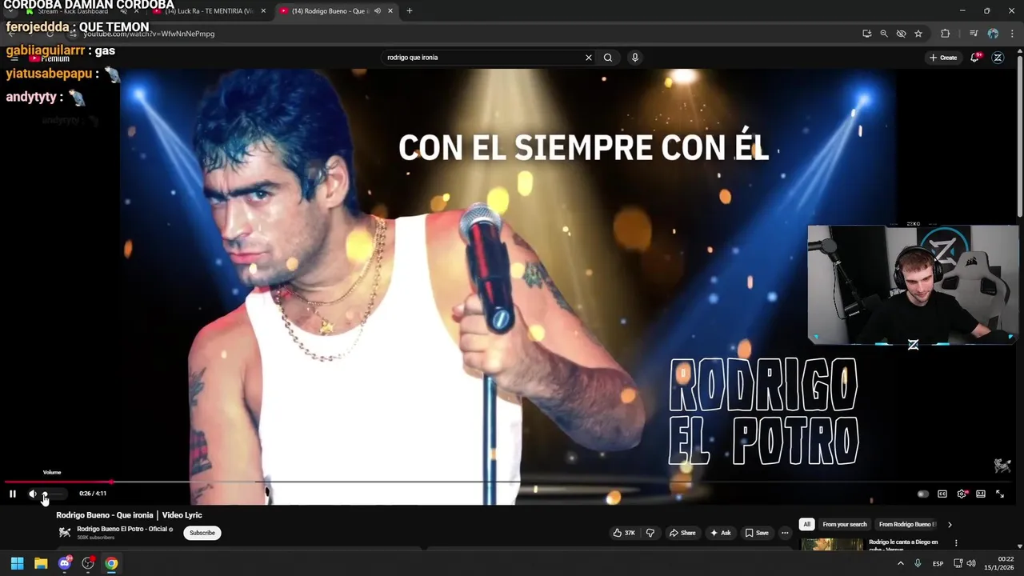
Task: Pause the Rodrigo Bueno video
Action: click(13, 494)
